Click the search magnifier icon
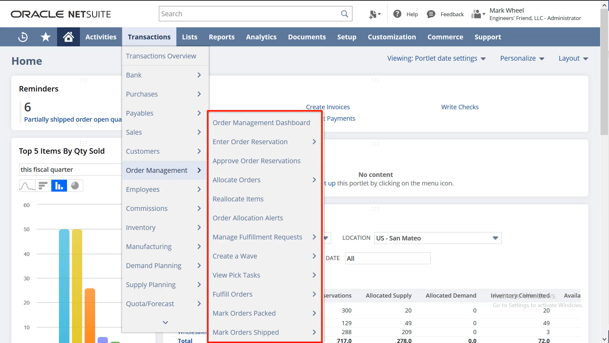The height and width of the screenshot is (343, 609). 344,14
